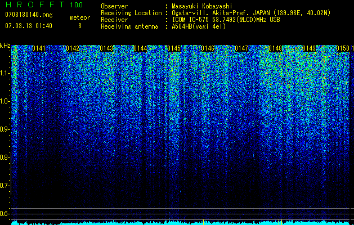Click the 0145 time marker
Image resolution: width=354 pixels, height=225 pixels.
[174, 48]
